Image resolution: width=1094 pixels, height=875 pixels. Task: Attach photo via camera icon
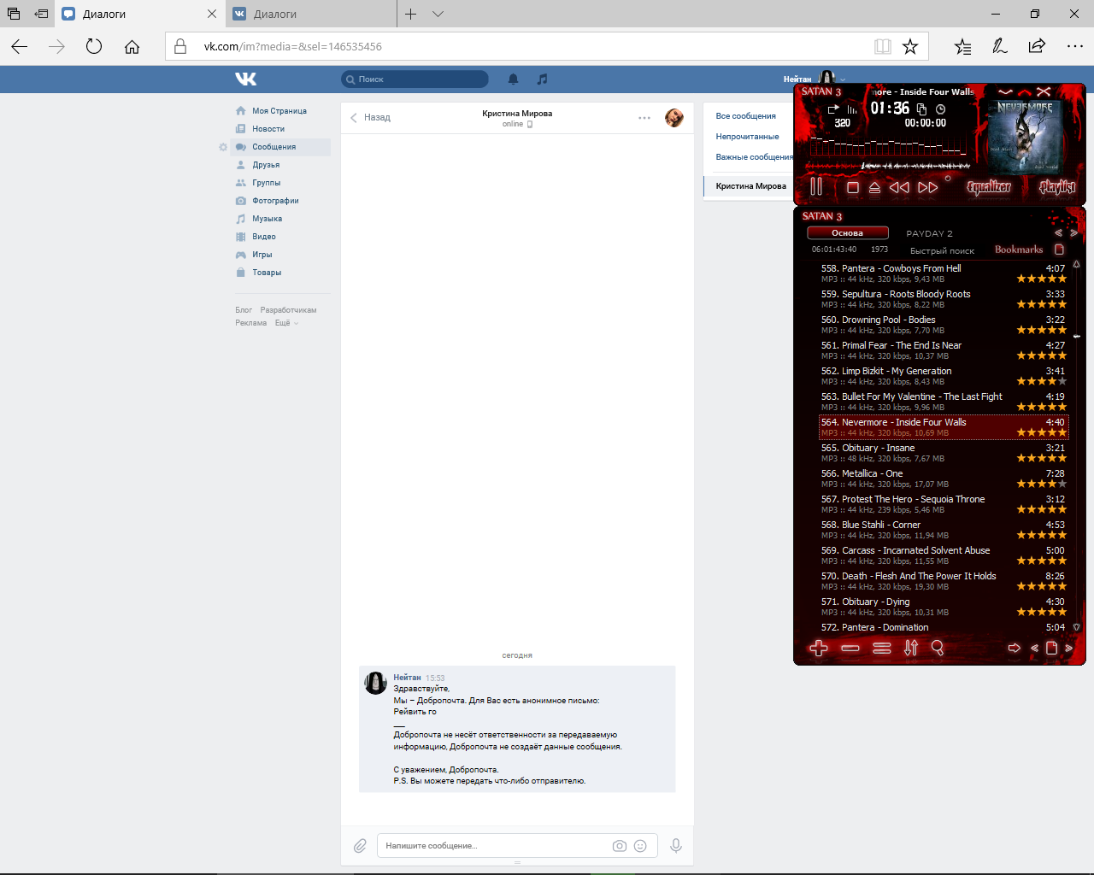coord(620,846)
